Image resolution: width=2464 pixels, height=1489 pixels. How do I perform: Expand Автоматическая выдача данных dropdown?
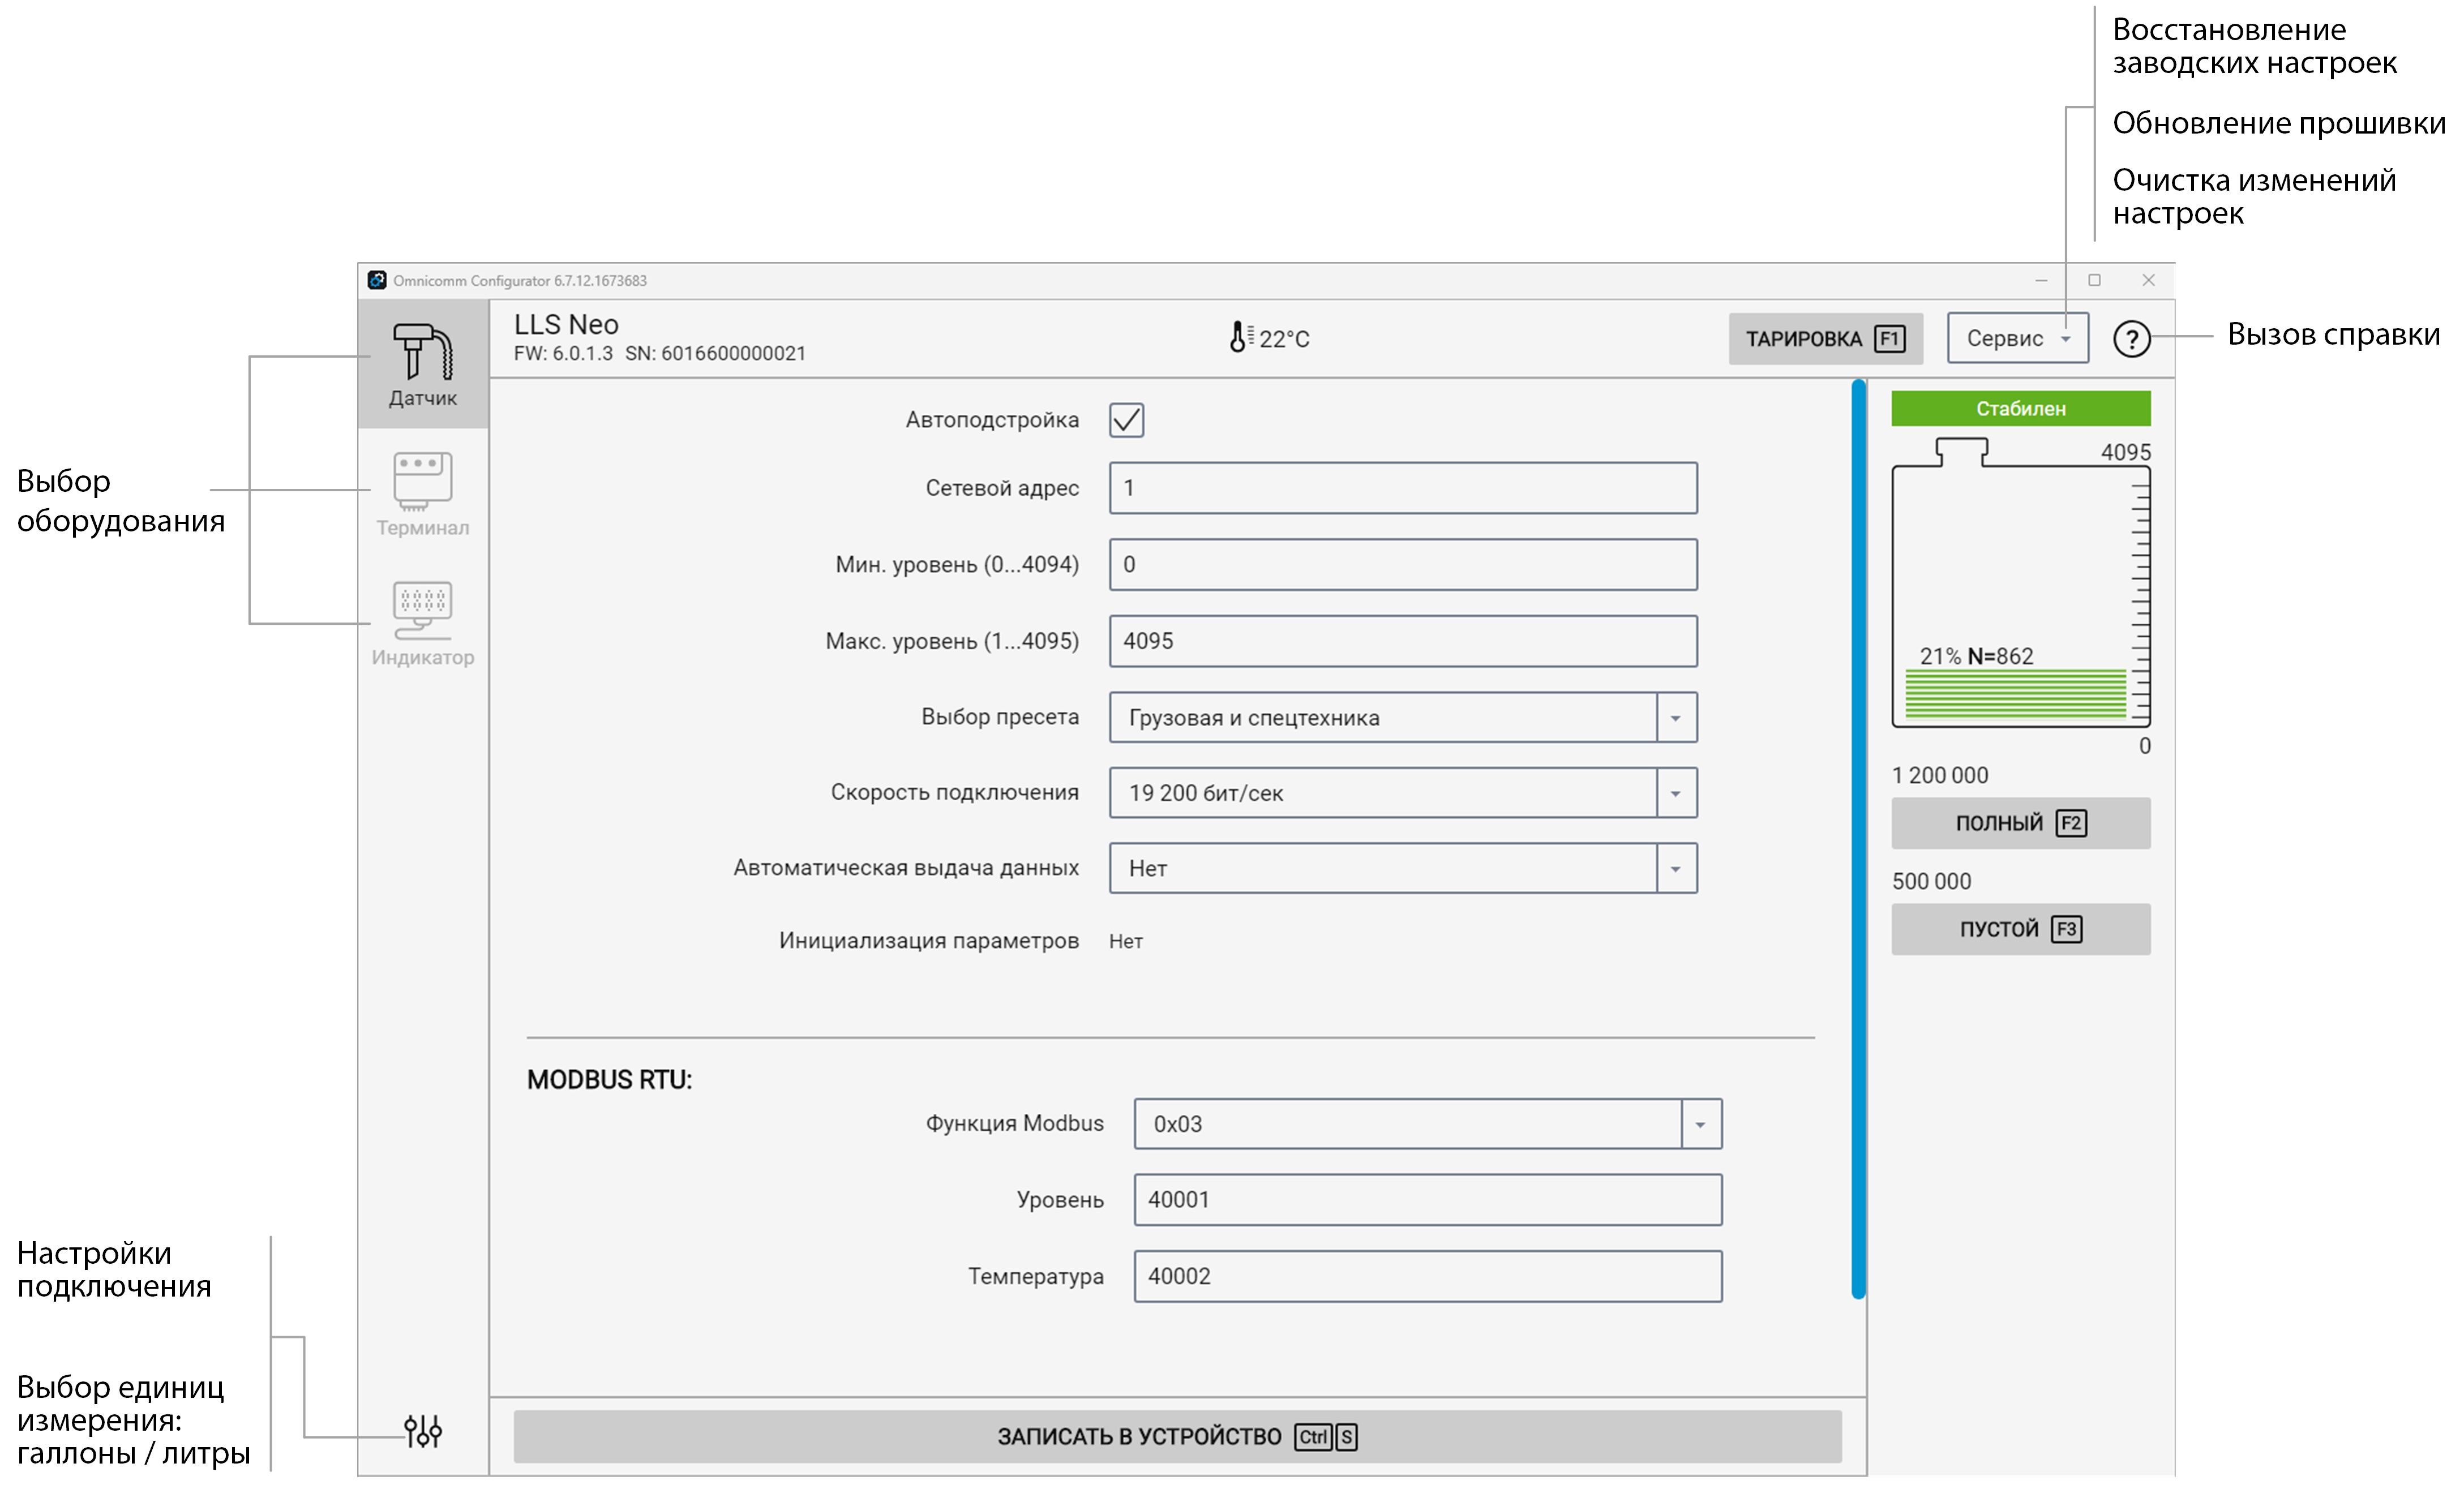pyautogui.click(x=1675, y=868)
